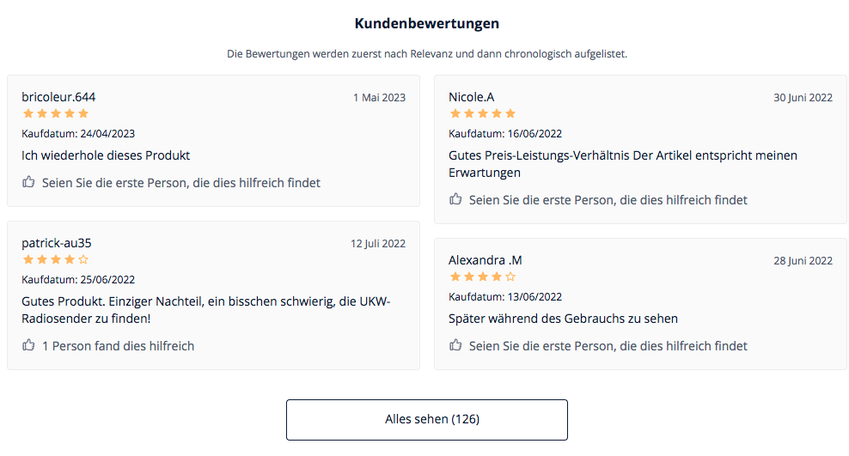Click helpful text under Alexandra .M's review
Image resolution: width=849 pixels, height=456 pixels.
(608, 346)
